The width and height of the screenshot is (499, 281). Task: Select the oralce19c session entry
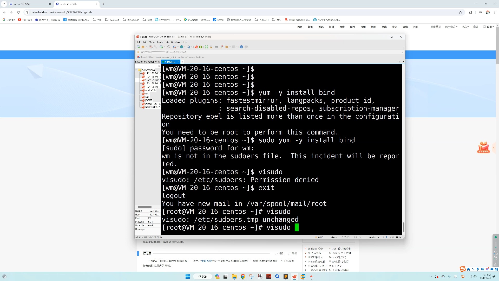[150, 90]
